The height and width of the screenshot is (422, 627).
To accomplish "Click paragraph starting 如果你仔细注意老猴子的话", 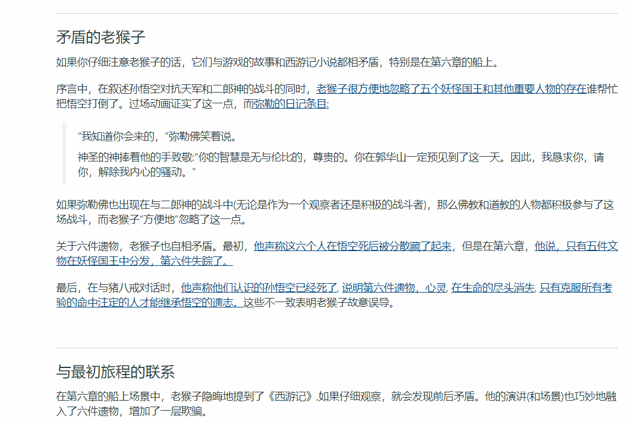I will tap(279, 62).
